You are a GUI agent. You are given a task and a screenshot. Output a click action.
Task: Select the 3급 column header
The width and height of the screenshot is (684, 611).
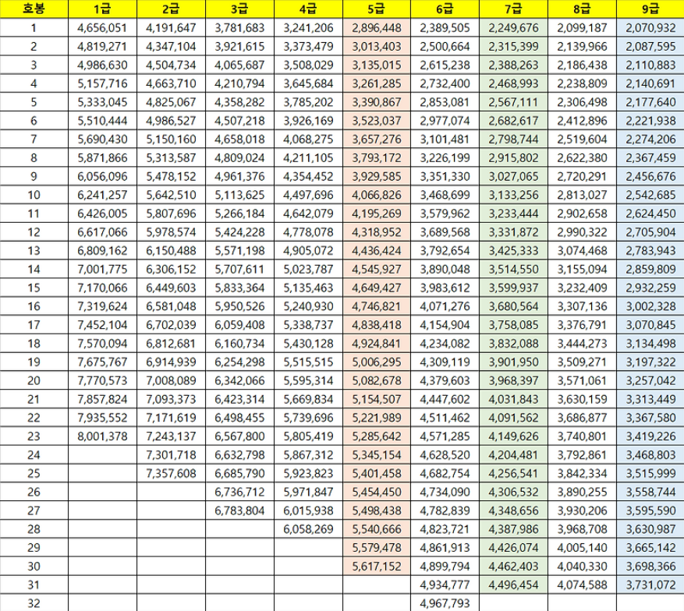(x=239, y=9)
